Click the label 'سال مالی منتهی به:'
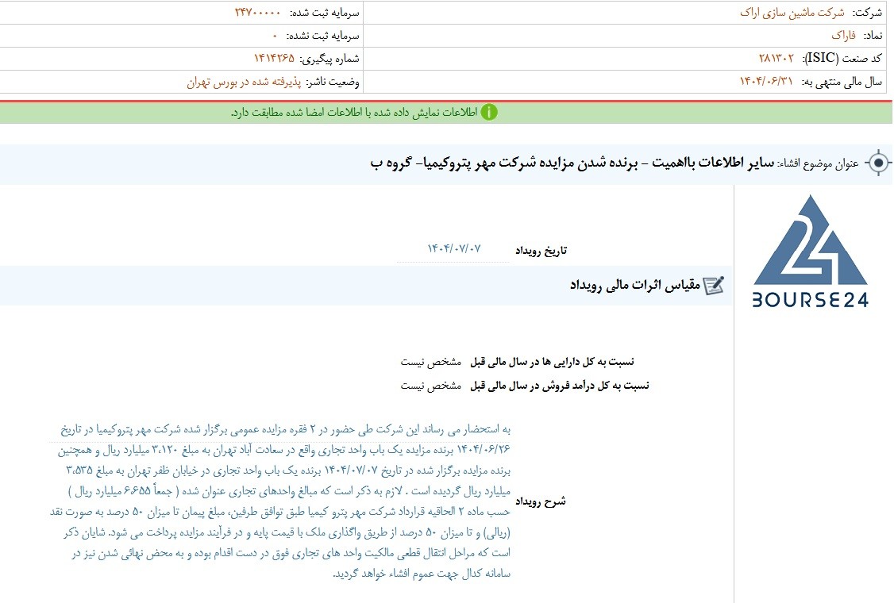Viewport: 894px width, 603px height. pos(842,82)
